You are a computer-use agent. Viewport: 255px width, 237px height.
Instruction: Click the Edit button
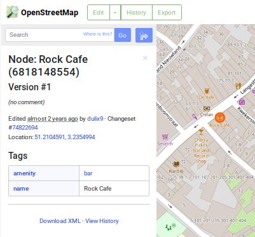(99, 13)
